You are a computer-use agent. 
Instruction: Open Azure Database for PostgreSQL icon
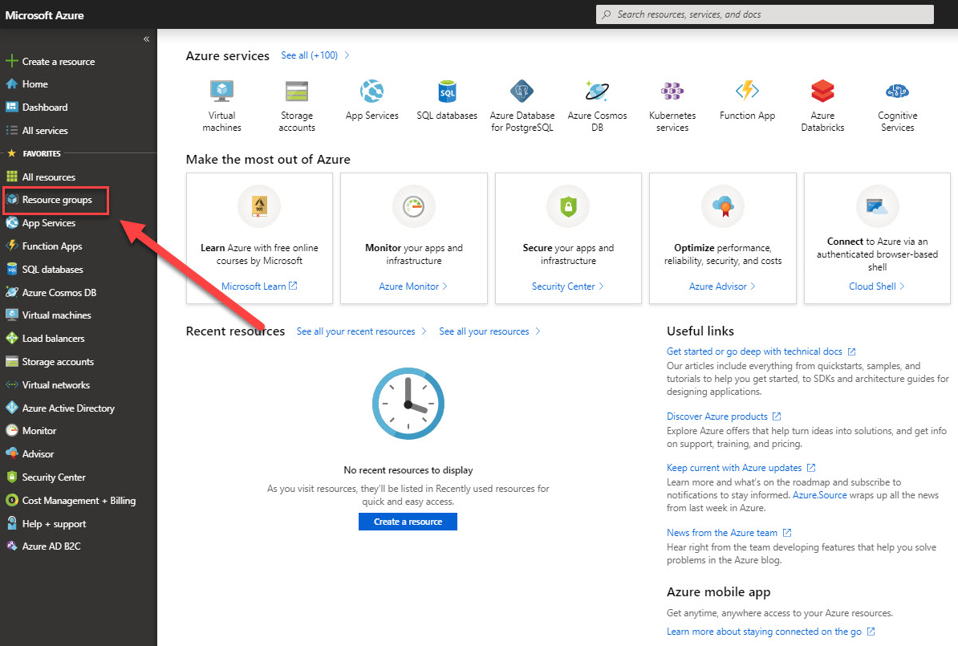pyautogui.click(x=522, y=91)
